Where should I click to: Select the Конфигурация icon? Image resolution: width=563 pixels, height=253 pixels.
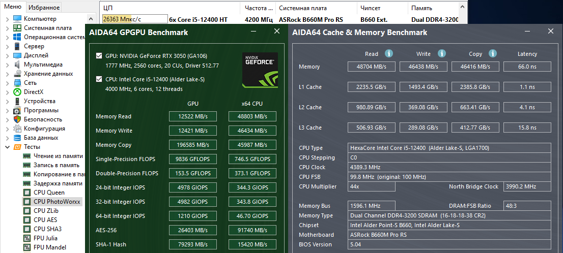[17, 129]
